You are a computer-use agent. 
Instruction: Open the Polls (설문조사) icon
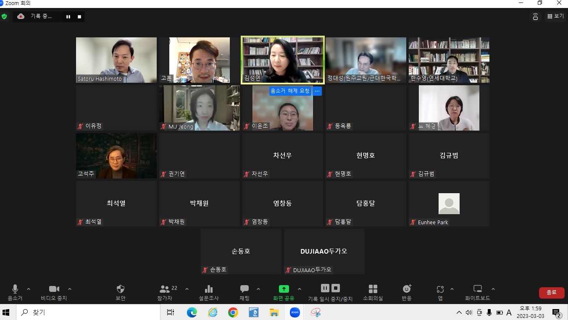209,289
